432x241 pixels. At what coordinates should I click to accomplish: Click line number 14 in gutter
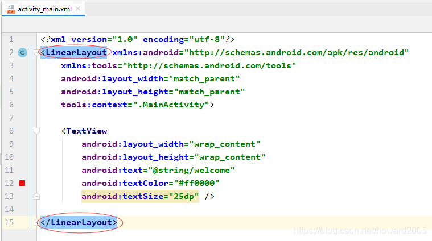pos(9,209)
